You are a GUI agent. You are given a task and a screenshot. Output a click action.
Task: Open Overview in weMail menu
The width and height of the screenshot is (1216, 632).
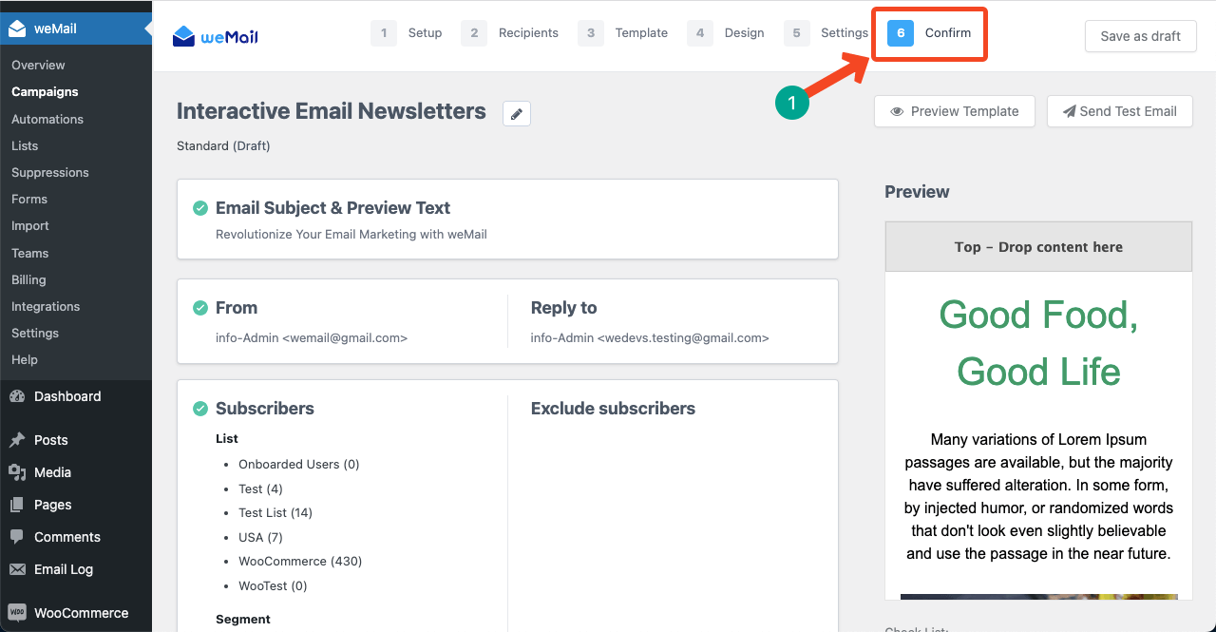pos(38,66)
